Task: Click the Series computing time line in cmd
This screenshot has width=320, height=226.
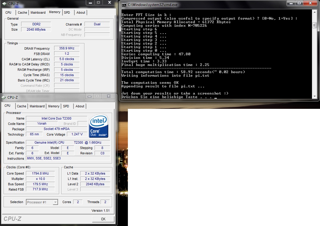Action: (x=156, y=54)
